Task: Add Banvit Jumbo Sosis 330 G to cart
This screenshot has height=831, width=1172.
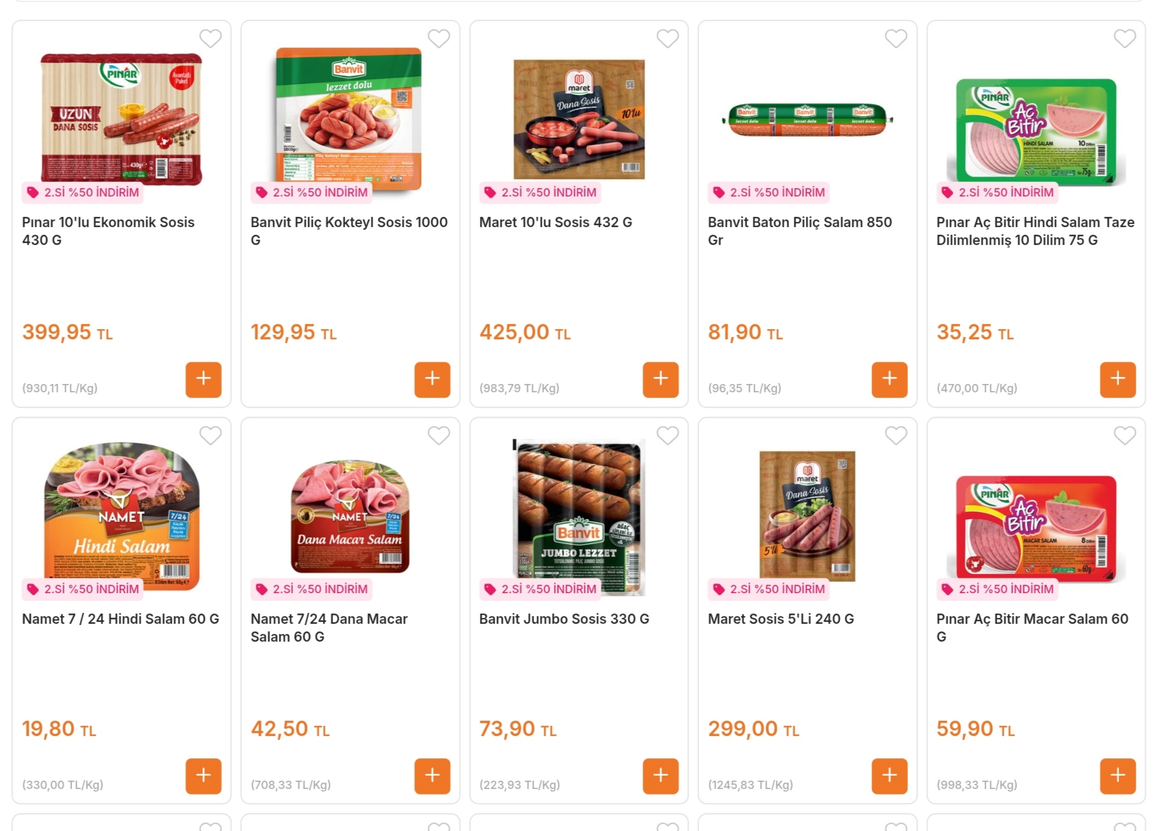Action: point(660,776)
